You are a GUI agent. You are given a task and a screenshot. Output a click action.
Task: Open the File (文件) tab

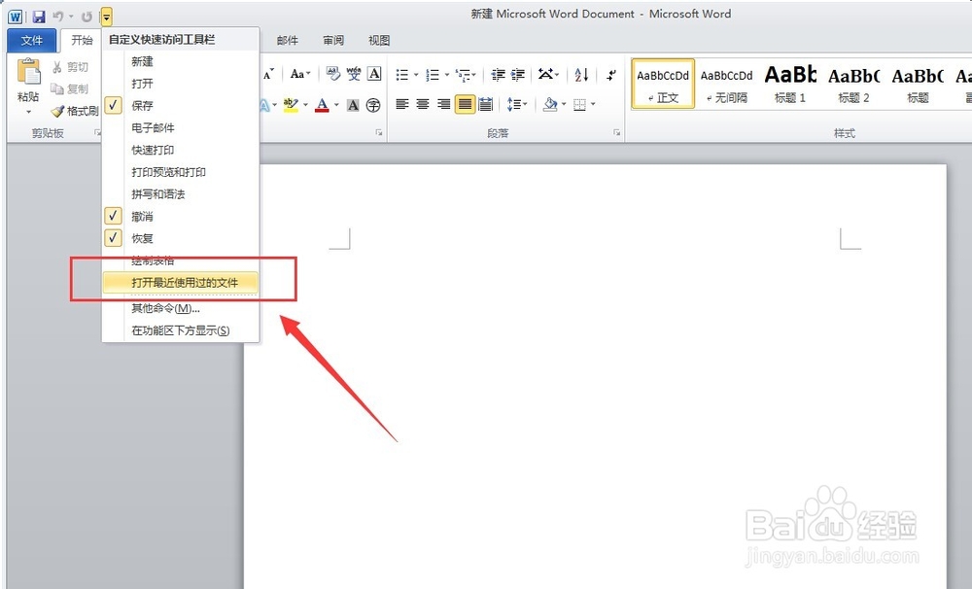tap(32, 40)
